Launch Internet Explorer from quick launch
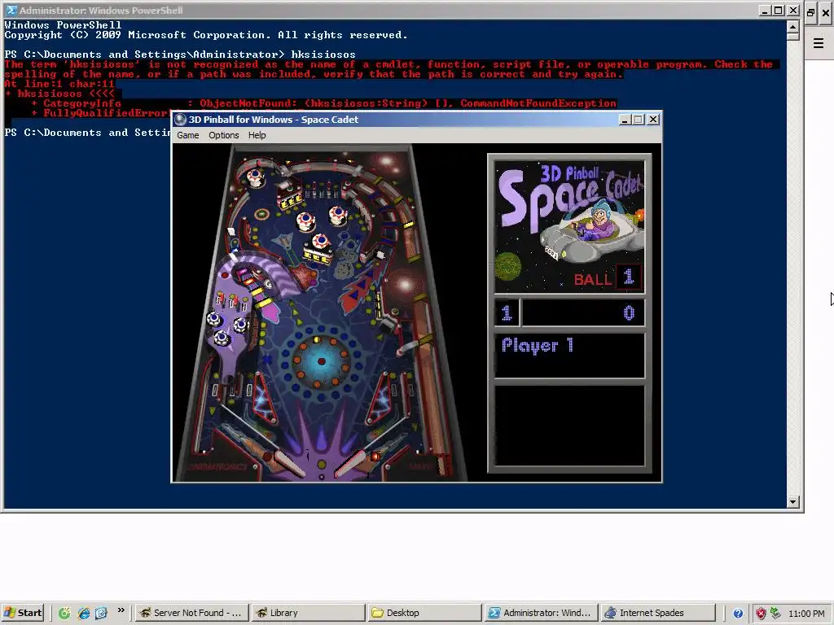834x625 pixels. (84, 613)
